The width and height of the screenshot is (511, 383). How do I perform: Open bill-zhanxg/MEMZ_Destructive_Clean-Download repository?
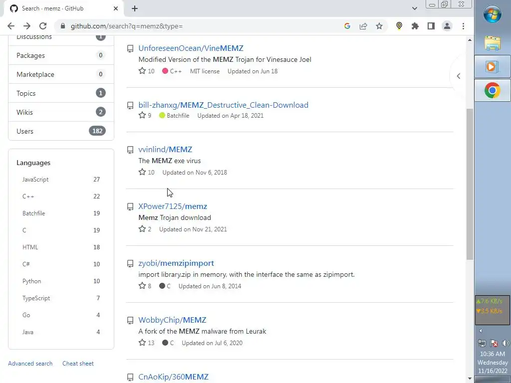click(x=223, y=105)
